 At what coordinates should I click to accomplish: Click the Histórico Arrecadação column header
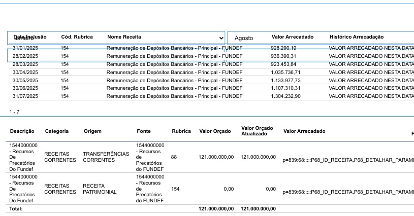coord(356,37)
